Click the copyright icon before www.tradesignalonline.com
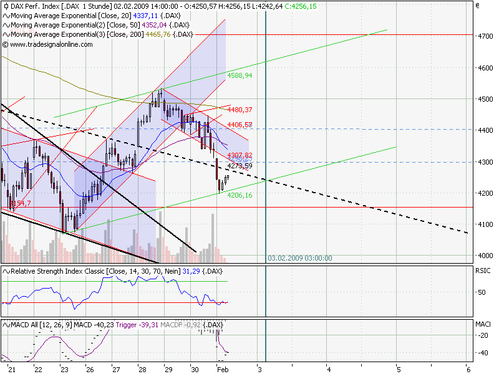Viewport: 499px width, 374px height. (x=6, y=44)
